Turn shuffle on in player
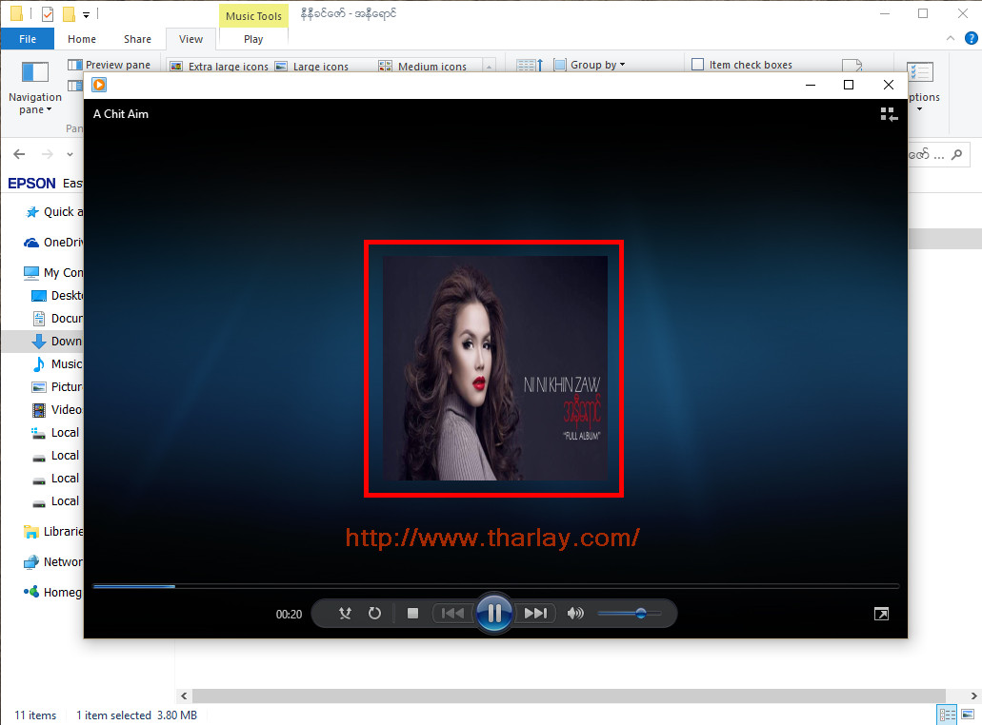 click(345, 613)
